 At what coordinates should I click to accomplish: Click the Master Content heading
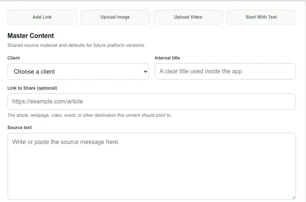point(31,36)
